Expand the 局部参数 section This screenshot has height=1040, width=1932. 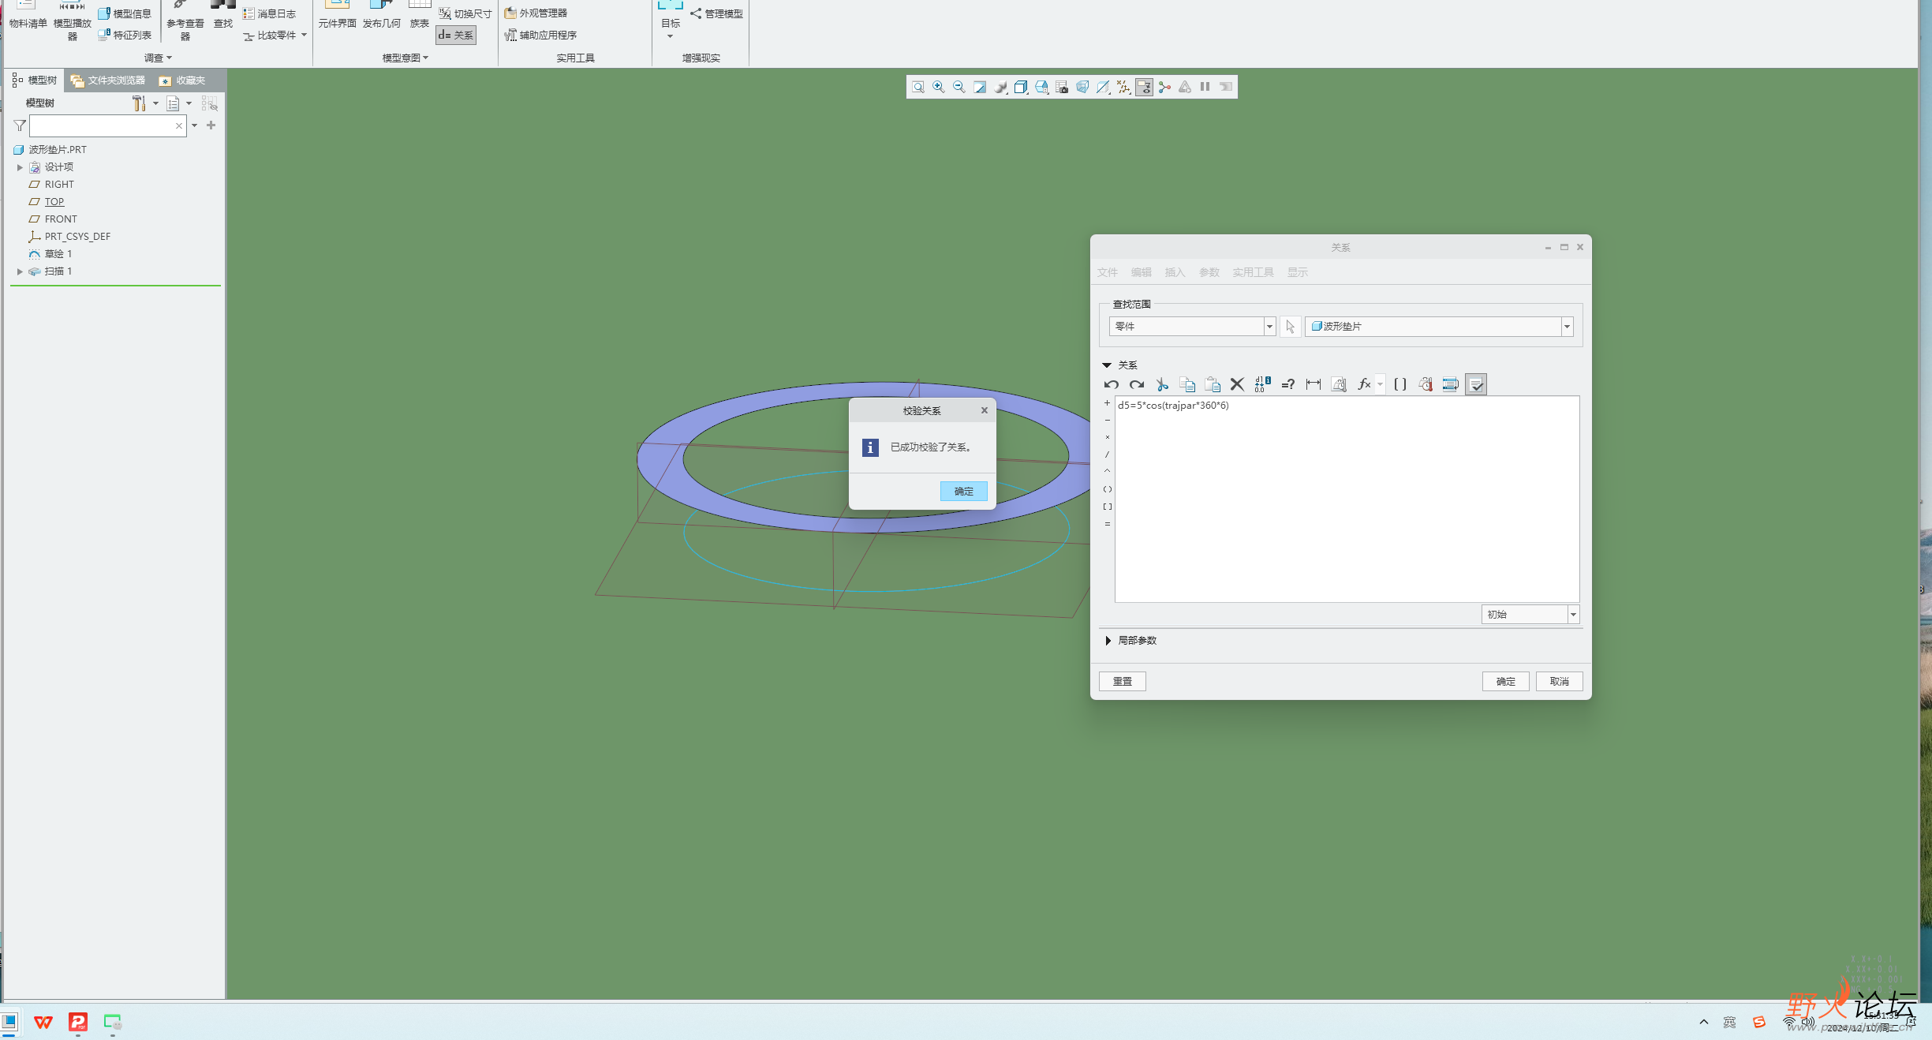coord(1108,641)
